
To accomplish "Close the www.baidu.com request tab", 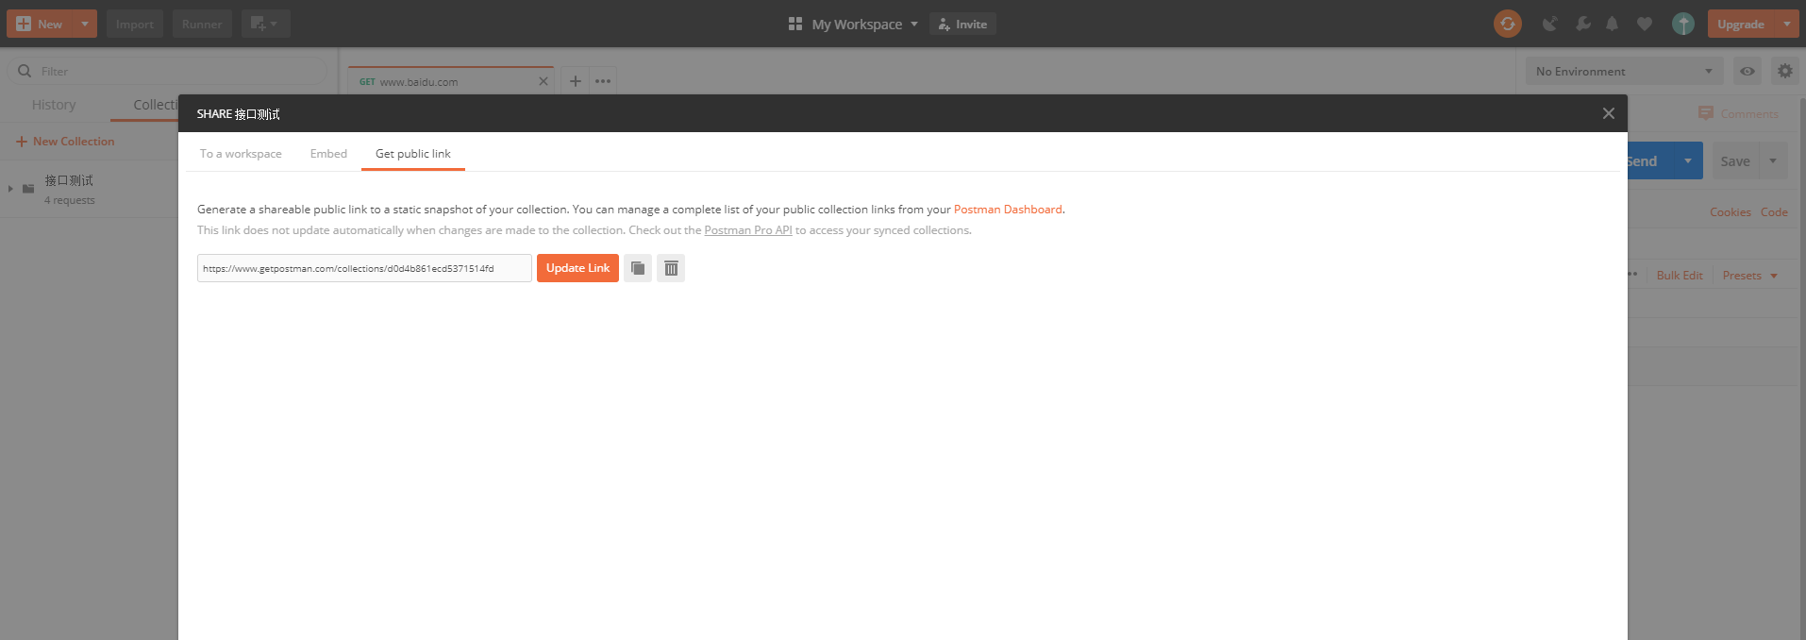I will [543, 81].
